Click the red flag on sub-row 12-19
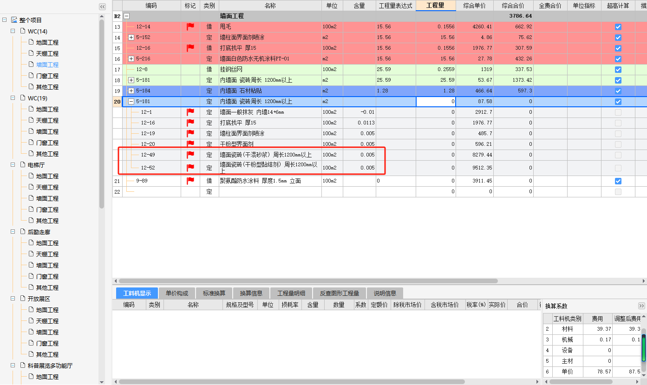This screenshot has height=385, width=647. pyautogui.click(x=190, y=133)
